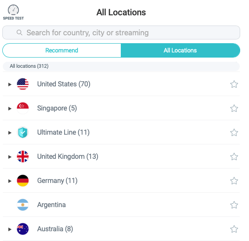Click the Germany flag icon
The image size is (249, 241).
(x=23, y=181)
